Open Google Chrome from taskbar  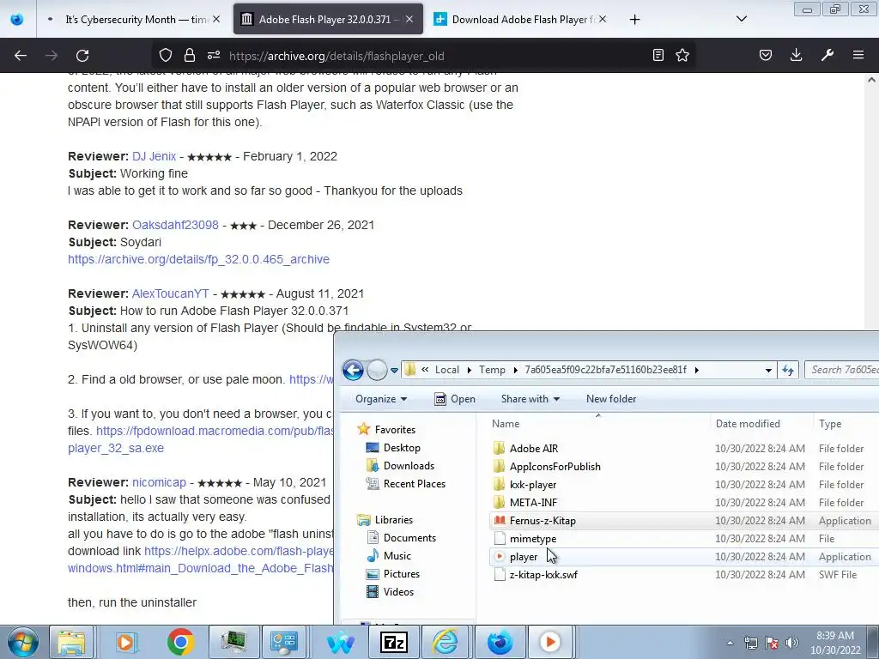pyautogui.click(x=180, y=642)
